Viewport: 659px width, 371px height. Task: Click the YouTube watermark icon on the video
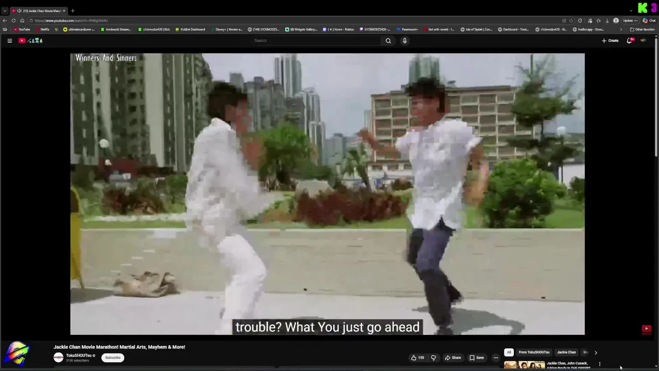pyautogui.click(x=647, y=329)
